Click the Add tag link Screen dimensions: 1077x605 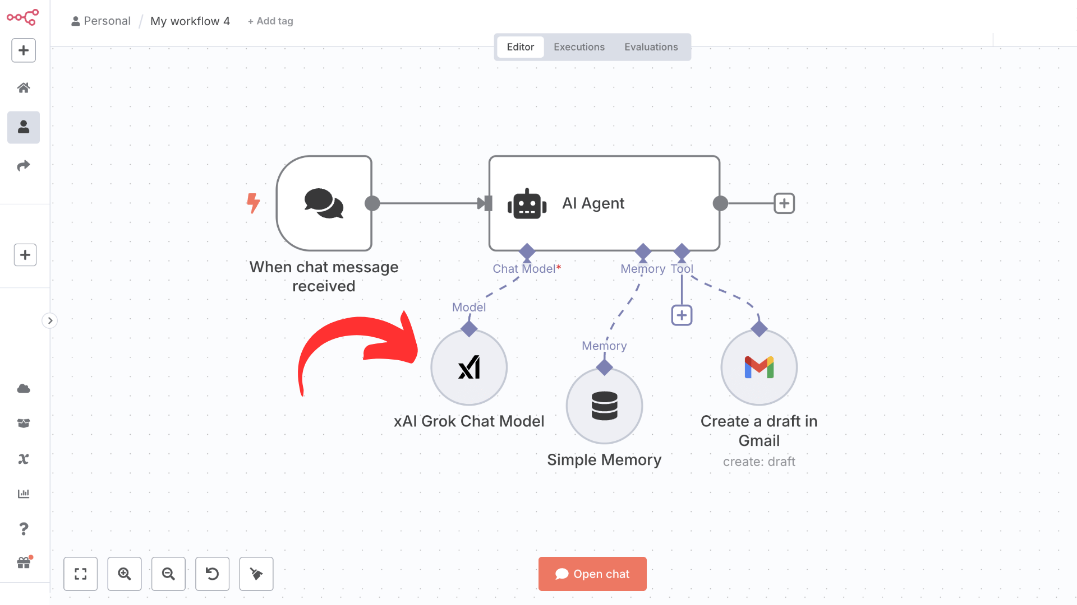coord(270,21)
